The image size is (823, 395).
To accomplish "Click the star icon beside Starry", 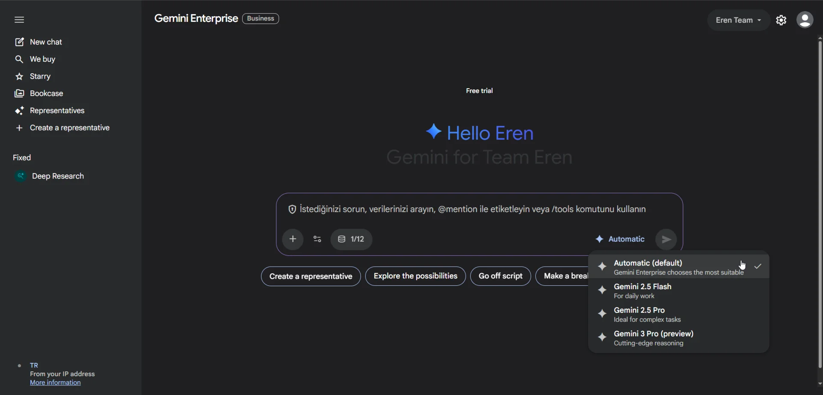I will point(19,76).
